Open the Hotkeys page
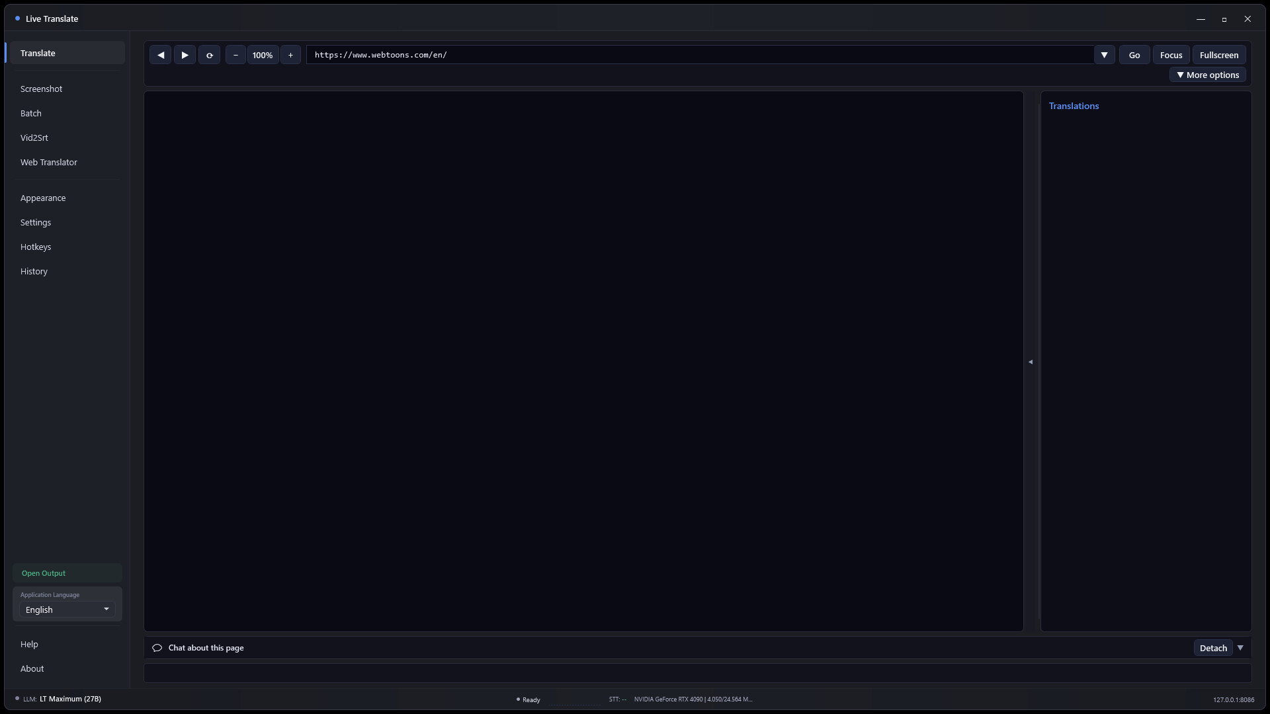The width and height of the screenshot is (1270, 714). coord(67,247)
